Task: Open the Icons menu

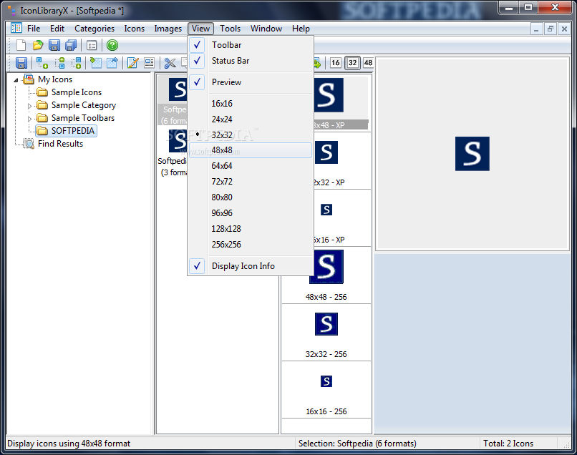Action: click(135, 29)
